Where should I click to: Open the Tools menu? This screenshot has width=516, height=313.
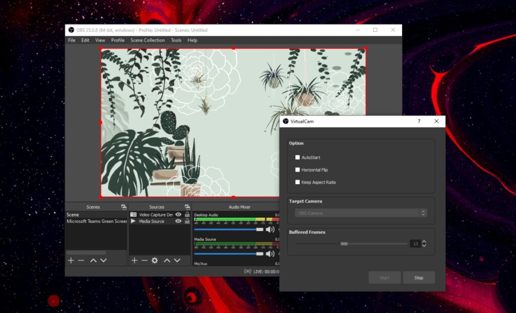pyautogui.click(x=176, y=40)
